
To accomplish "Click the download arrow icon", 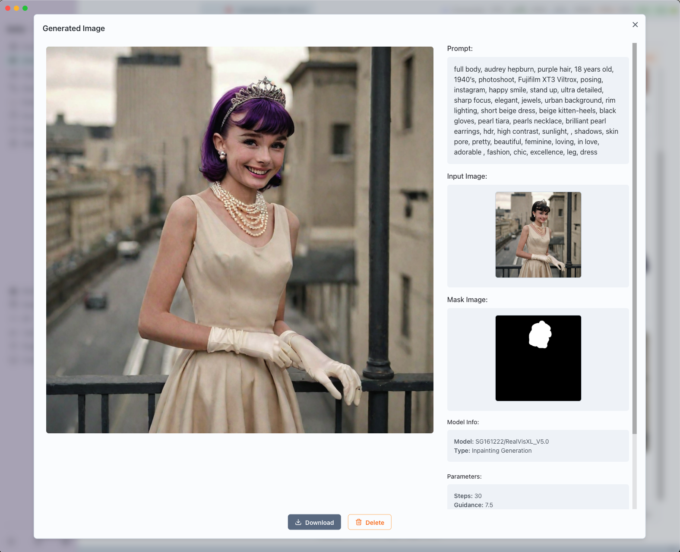I will coord(298,522).
